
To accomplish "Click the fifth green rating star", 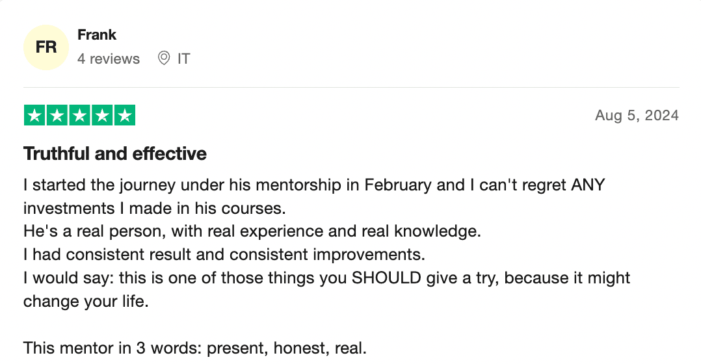I will point(124,116).
